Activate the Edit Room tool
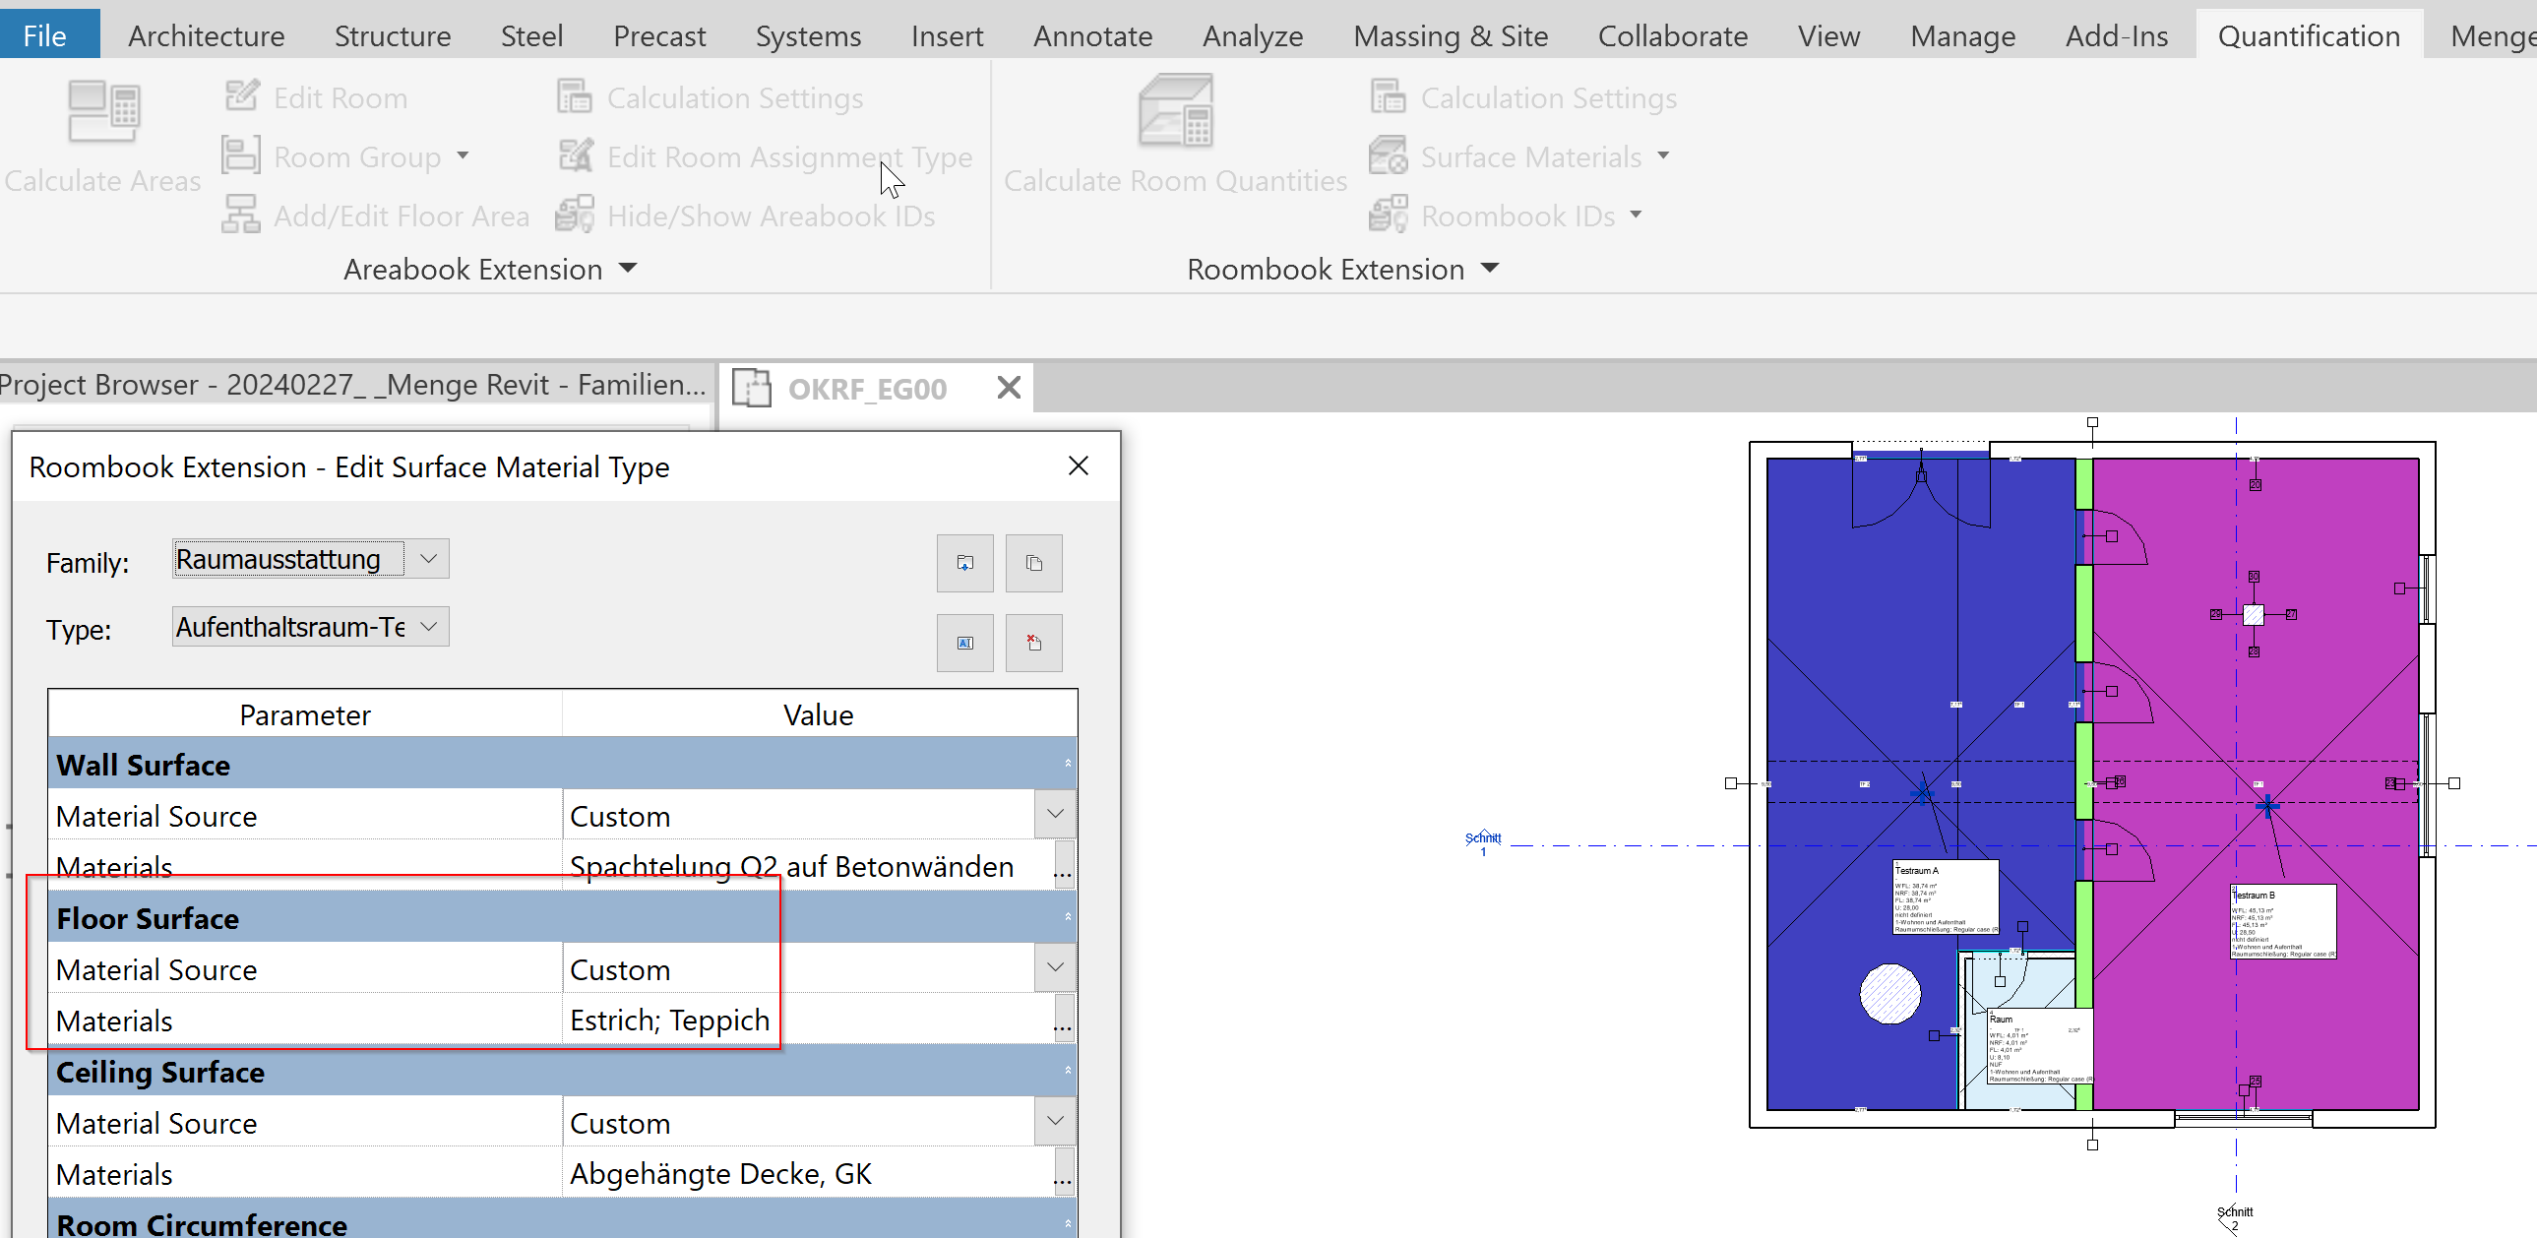Screen dimensions: 2537x1238 pyautogui.click(x=314, y=96)
